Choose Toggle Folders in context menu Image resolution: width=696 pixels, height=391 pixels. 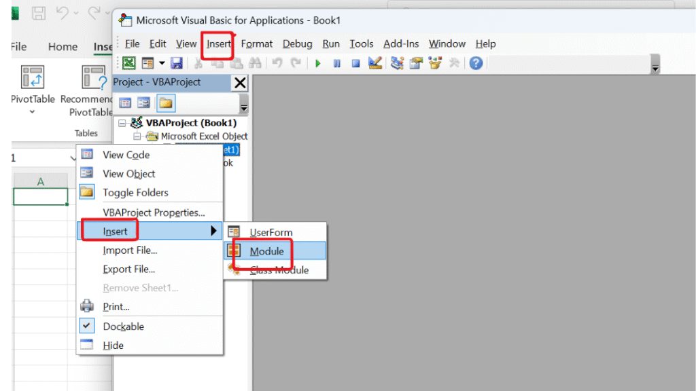150,192
